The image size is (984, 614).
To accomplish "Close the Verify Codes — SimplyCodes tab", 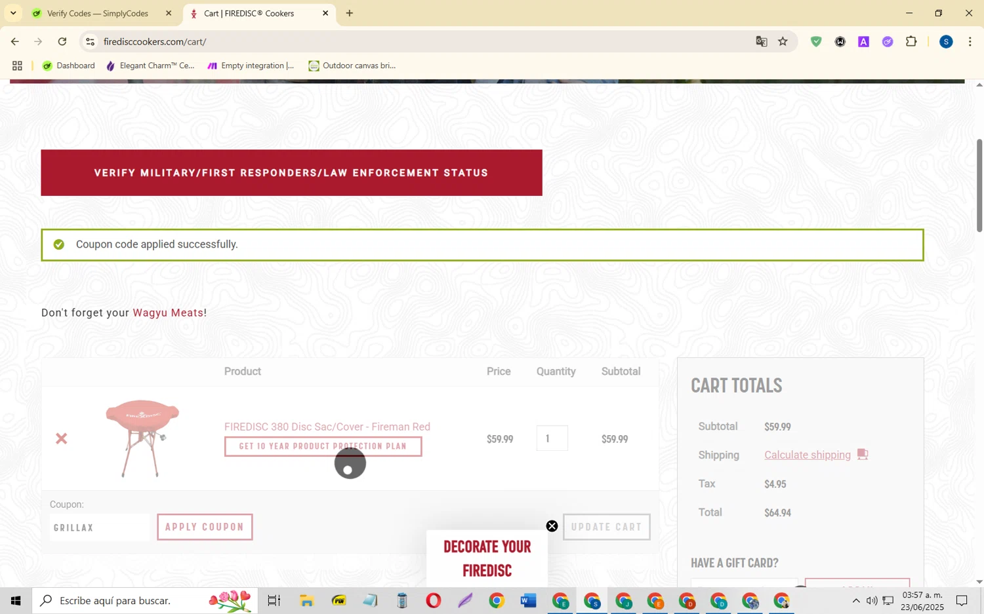I will pos(169,13).
